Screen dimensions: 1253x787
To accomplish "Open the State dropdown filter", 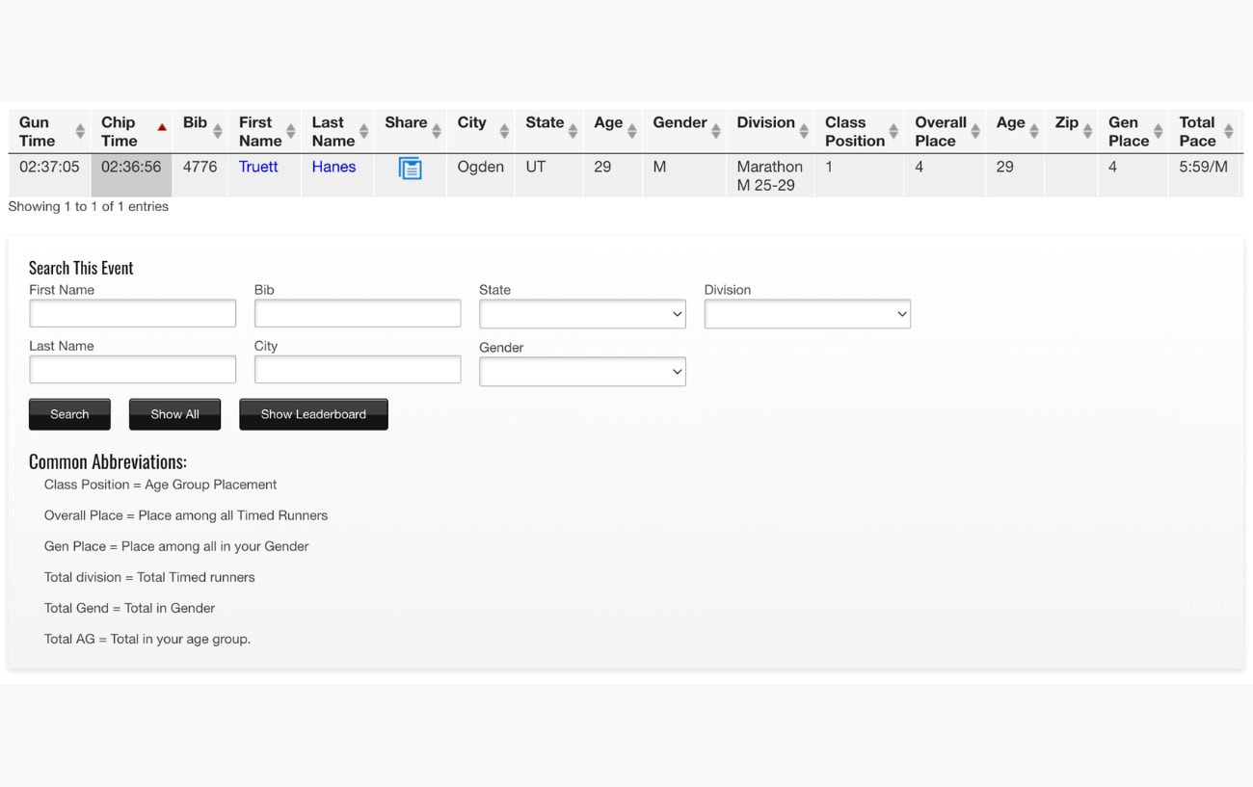I will [582, 314].
